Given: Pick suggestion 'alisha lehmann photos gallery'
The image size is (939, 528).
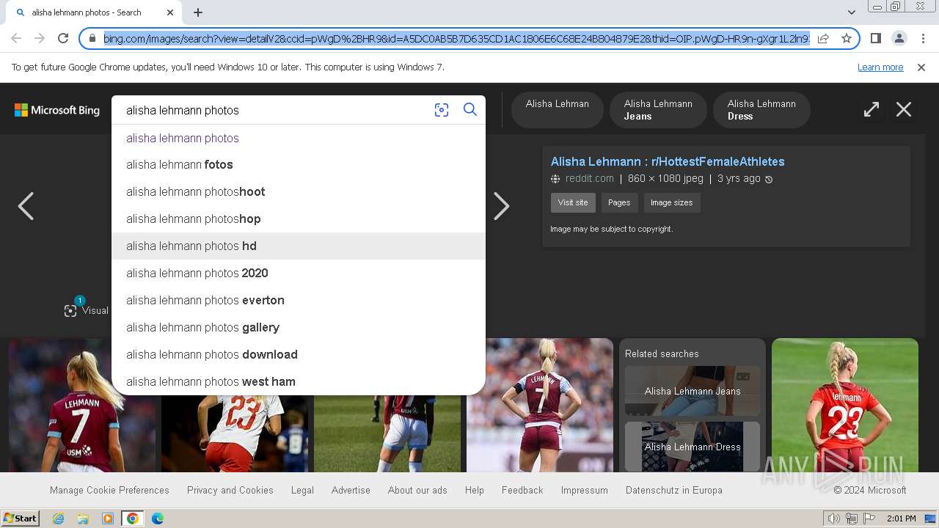Looking at the screenshot, I should pos(299,328).
